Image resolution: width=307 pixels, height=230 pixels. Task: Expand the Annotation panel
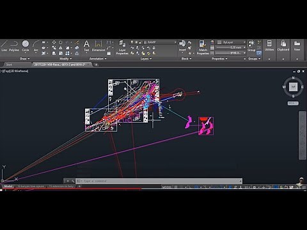(98, 59)
